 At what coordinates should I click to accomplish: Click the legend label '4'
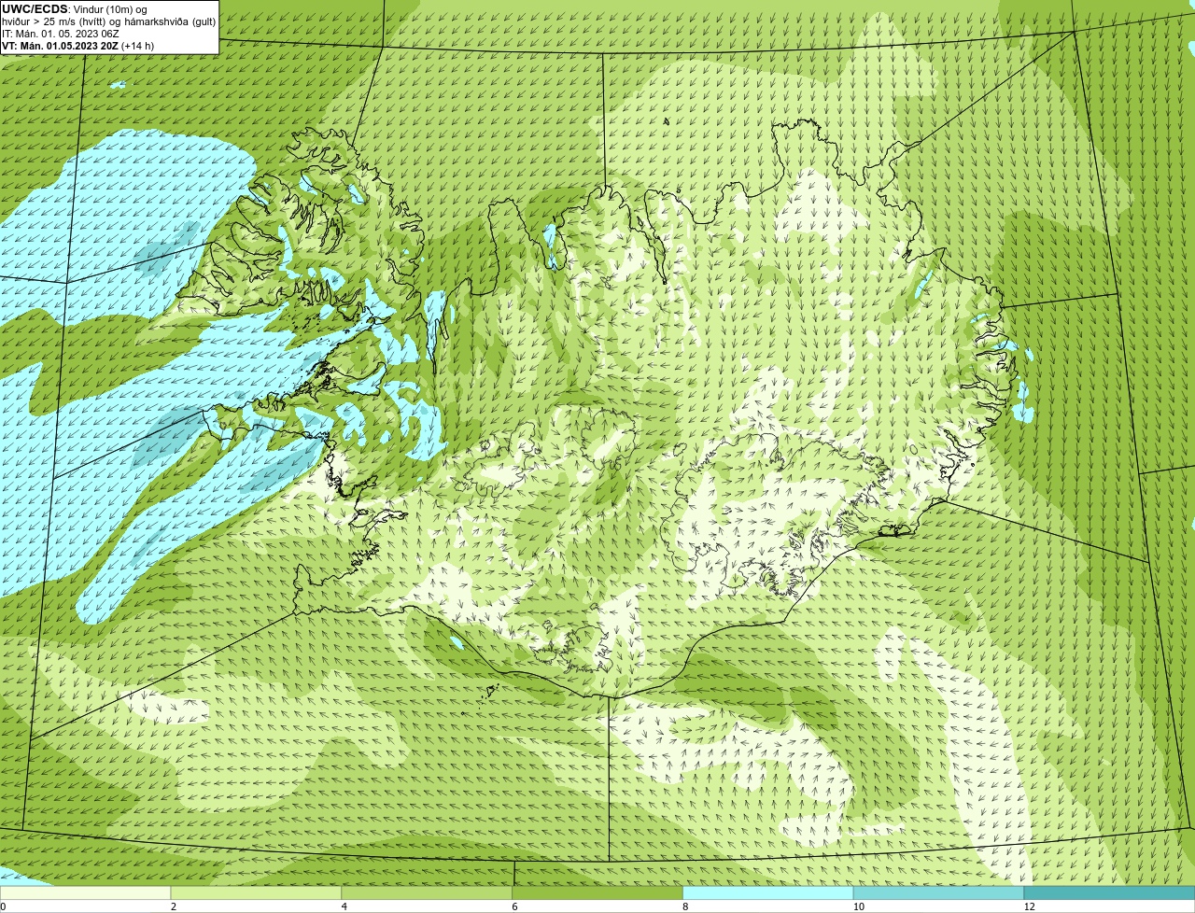(344, 906)
